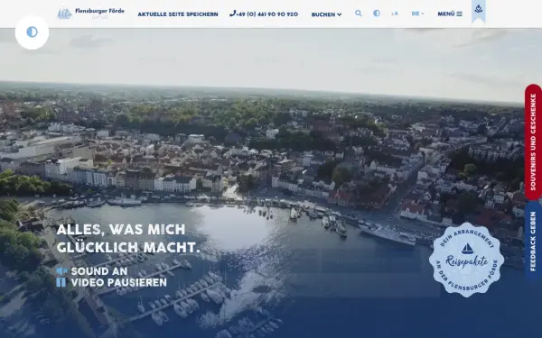
Task: Call phone number +49 (0) 461 90 90 920
Action: [x=264, y=14]
